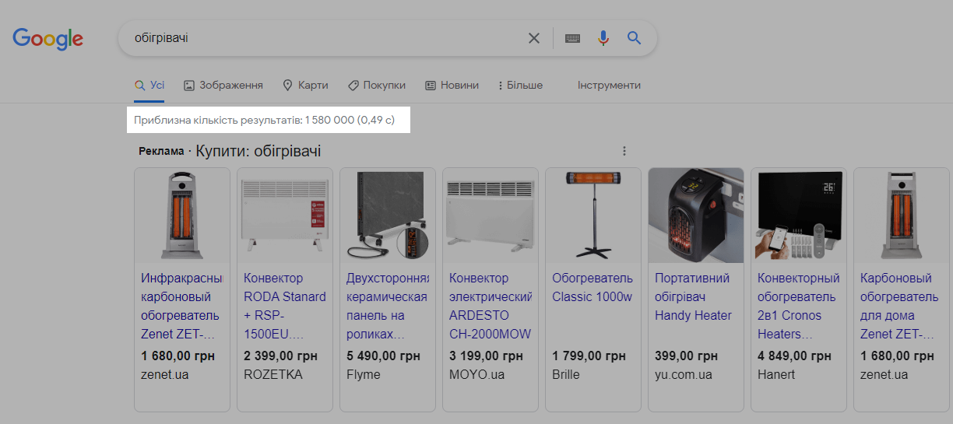Click the yu.com.ua seller name

pyautogui.click(x=684, y=374)
